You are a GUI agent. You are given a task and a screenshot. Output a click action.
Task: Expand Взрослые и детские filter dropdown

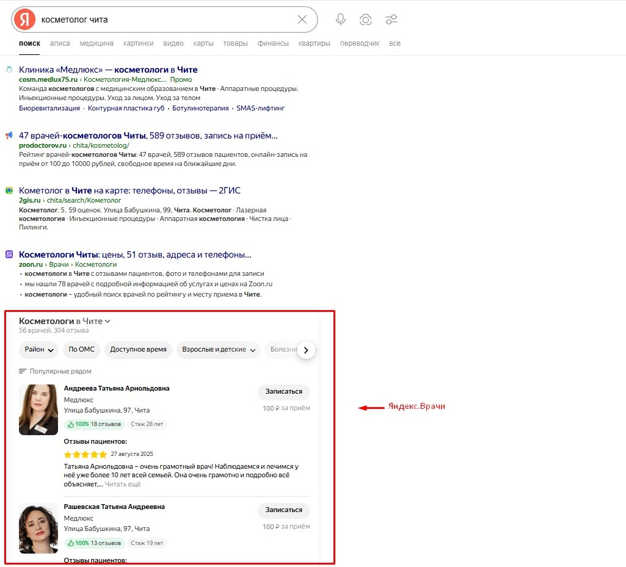[219, 350]
